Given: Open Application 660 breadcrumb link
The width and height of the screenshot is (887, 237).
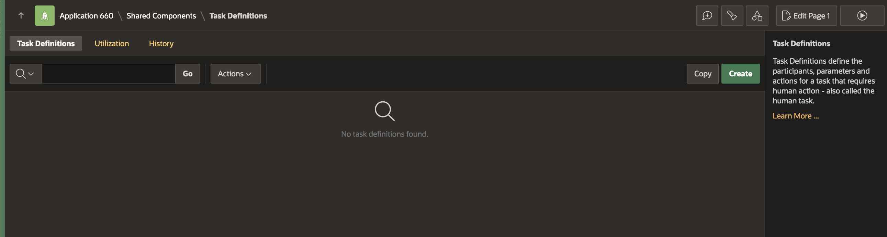Looking at the screenshot, I should tap(87, 16).
